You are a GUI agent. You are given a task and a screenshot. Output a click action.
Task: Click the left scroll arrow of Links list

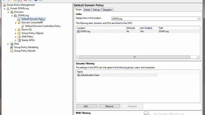[x=78, y=57]
